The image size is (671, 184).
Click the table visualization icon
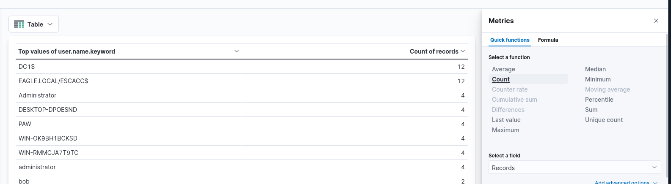pyautogui.click(x=19, y=24)
